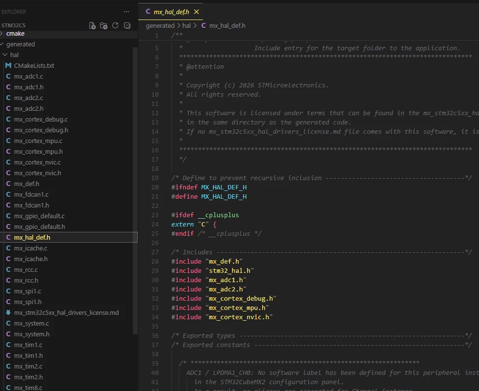Open the Explorer more actions ellipsis menu
Screen dimensions: 479x391
pos(126,12)
